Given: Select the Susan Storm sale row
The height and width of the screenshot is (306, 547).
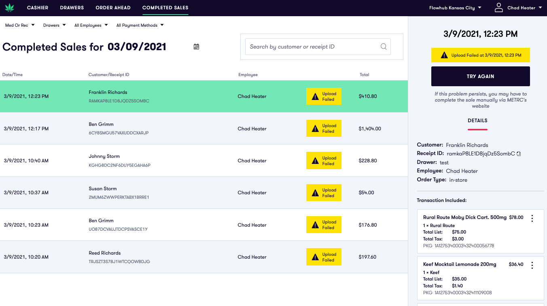Looking at the screenshot, I should tap(204, 193).
